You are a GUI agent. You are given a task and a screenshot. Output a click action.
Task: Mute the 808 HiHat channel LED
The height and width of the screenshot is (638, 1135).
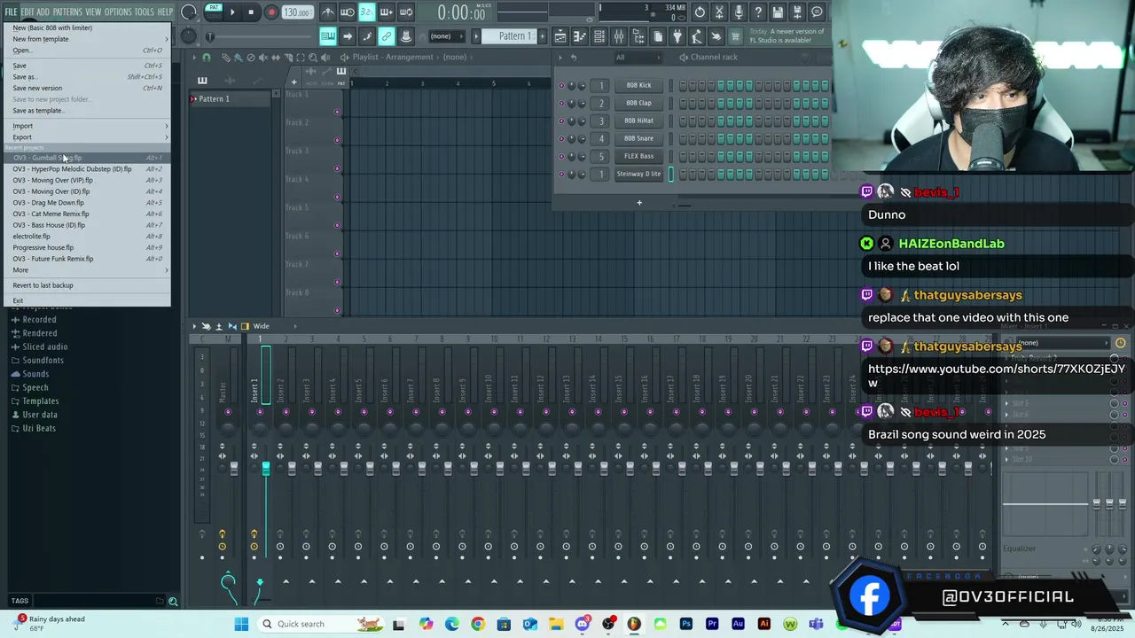[x=561, y=121]
